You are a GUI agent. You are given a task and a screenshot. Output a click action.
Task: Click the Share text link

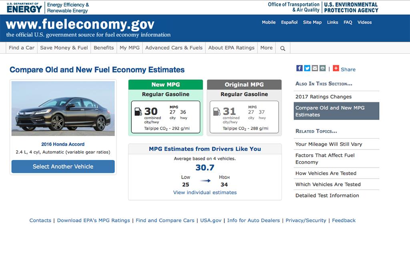pos(348,70)
